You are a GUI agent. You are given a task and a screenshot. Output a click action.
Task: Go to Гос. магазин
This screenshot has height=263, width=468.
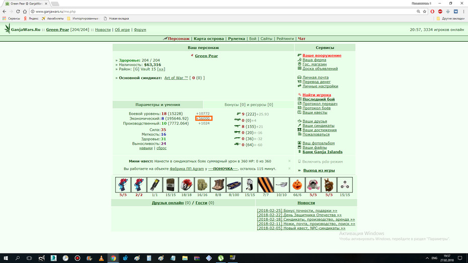pos(315,64)
